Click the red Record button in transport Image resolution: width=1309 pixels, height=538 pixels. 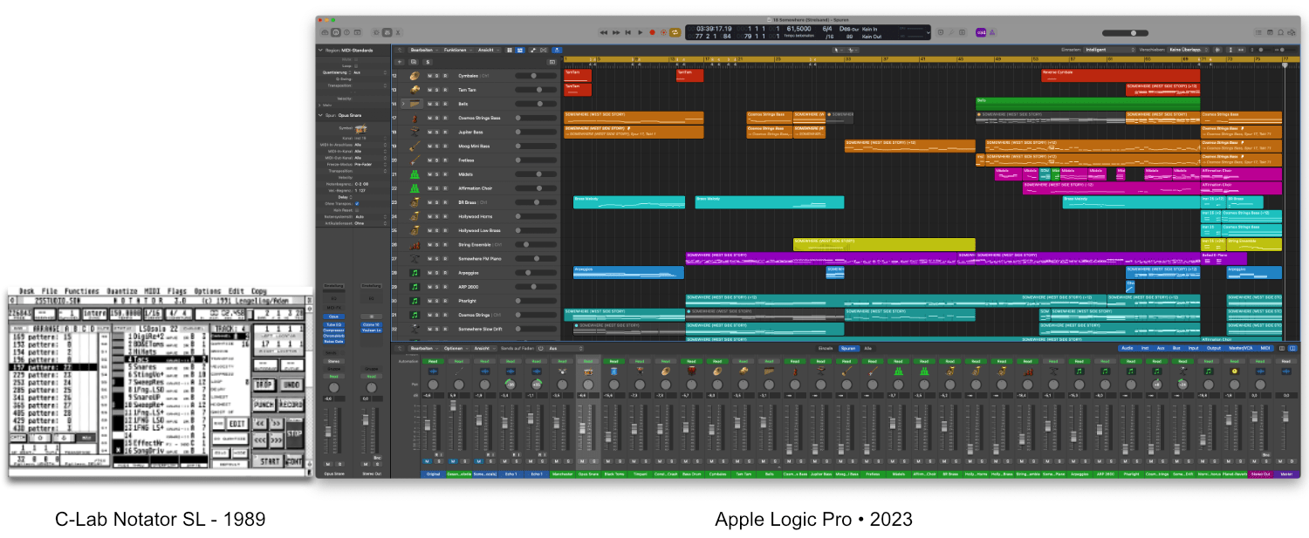[x=652, y=32]
